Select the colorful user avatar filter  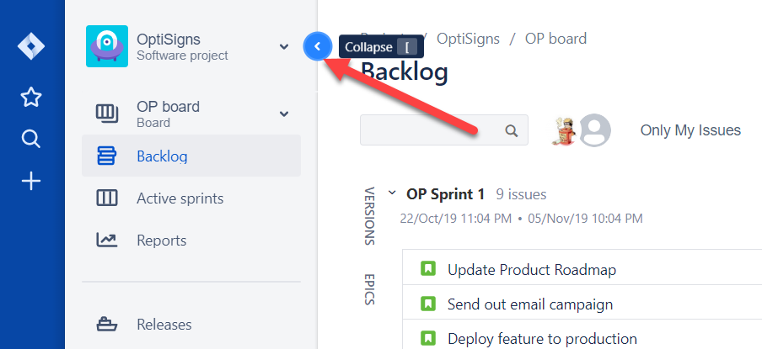(564, 130)
